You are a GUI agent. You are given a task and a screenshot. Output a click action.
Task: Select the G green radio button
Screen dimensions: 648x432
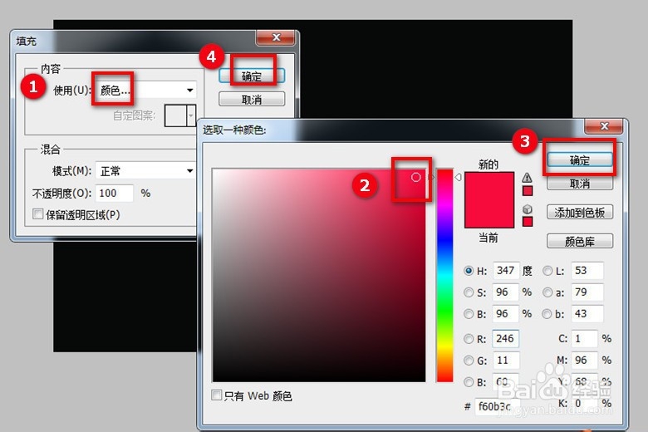469,361
